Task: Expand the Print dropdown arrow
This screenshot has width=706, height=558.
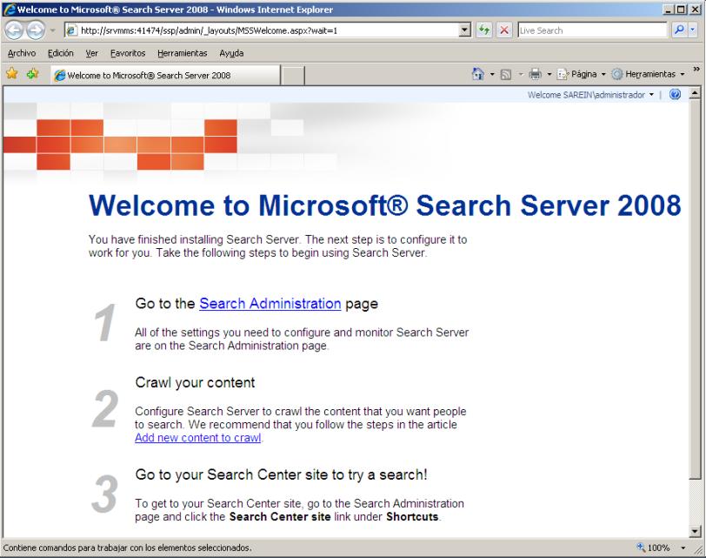Action: click(x=549, y=74)
